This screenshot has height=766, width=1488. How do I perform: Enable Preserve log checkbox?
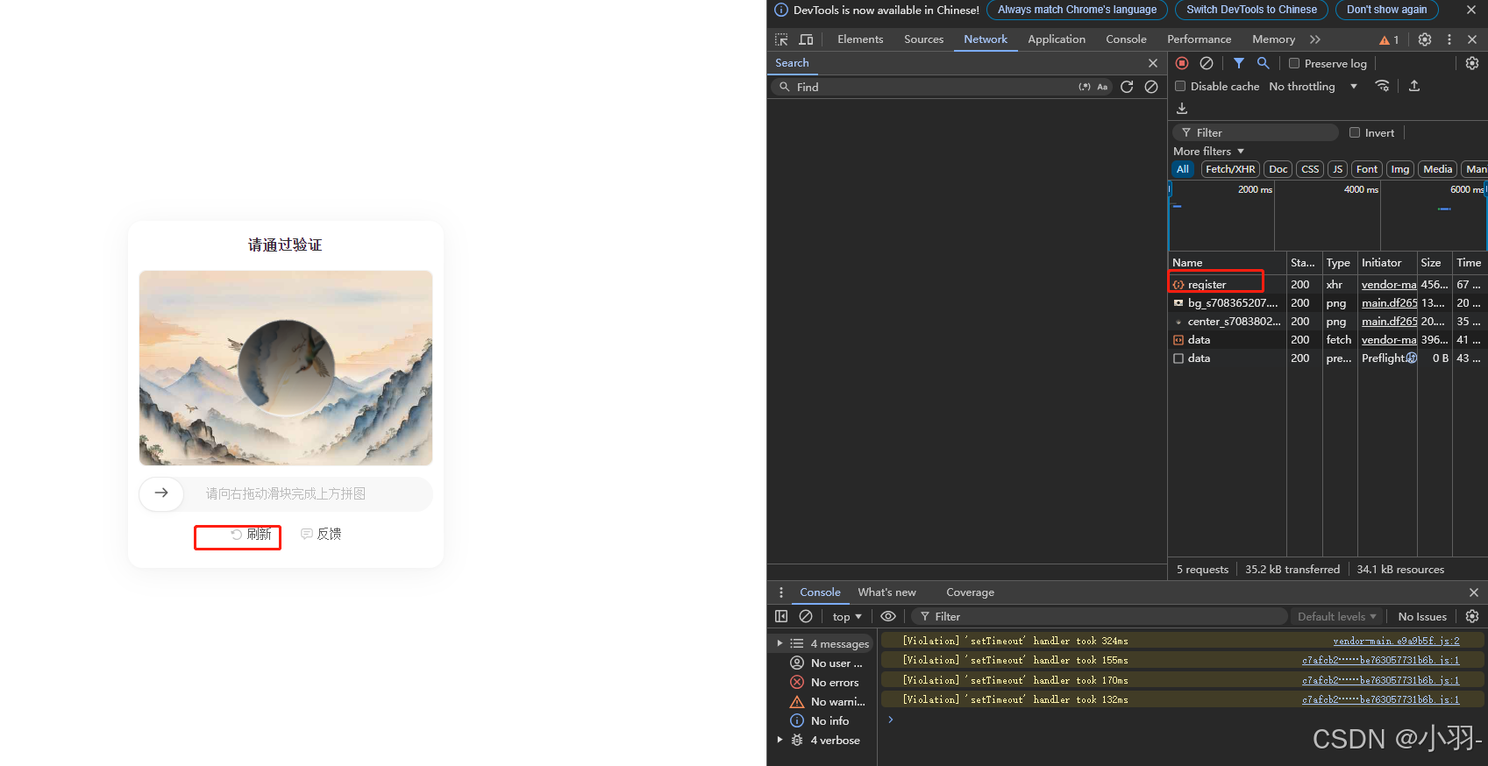tap(1294, 63)
